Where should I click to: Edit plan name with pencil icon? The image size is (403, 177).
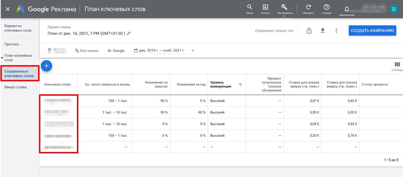(129, 33)
